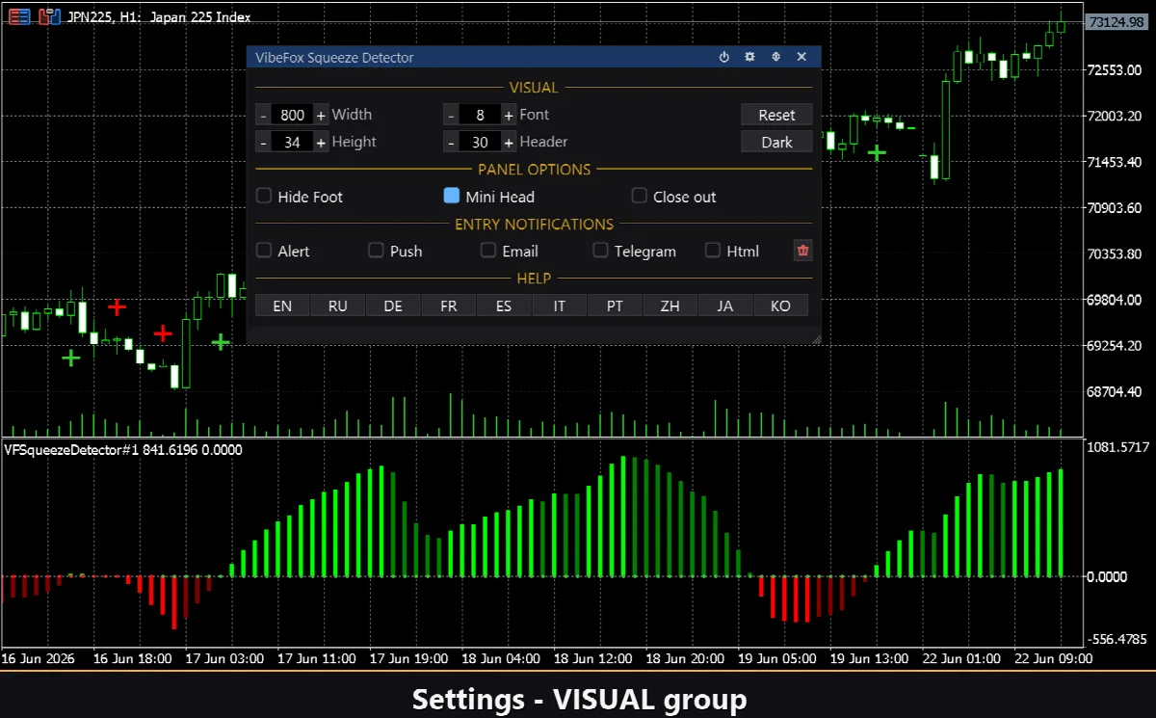This screenshot has height=718, width=1156.
Task: Open help in Italian with IT
Action: (560, 306)
